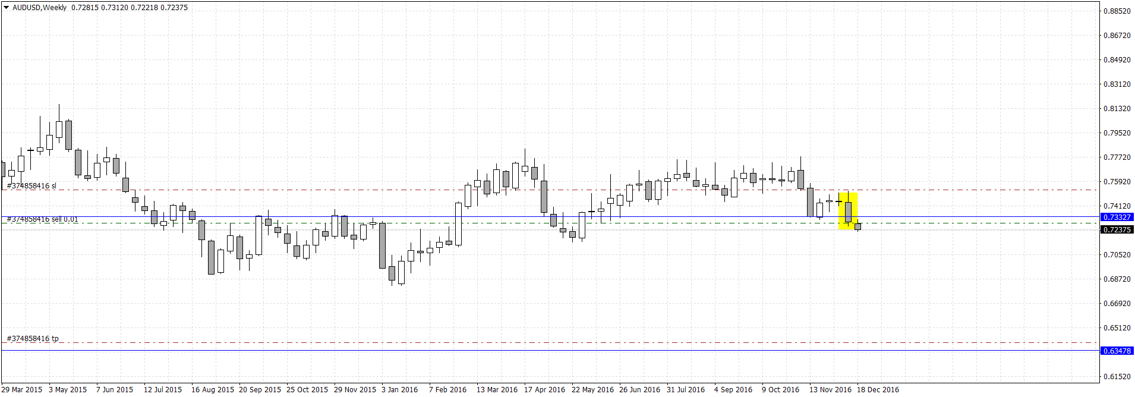1135x397 pixels.
Task: Click the AUDUSD,Weekly chart title text
Action: [40, 8]
